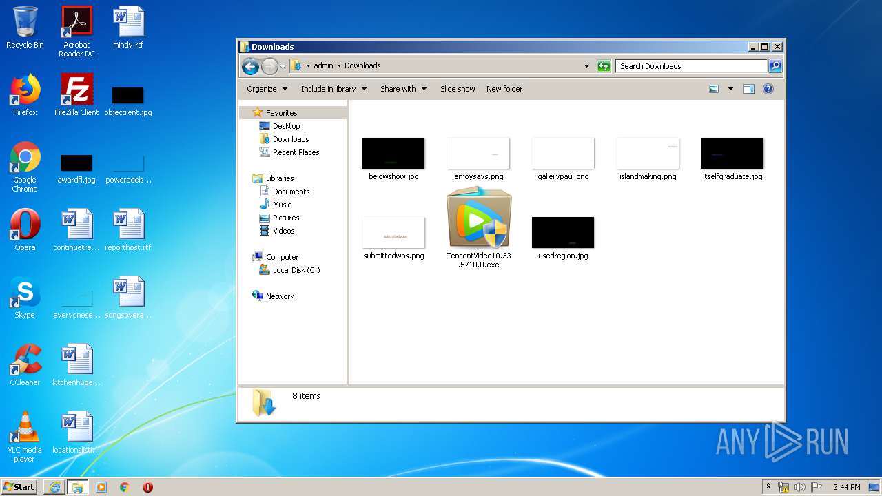
Task: Show the preview pane
Action: 749,89
